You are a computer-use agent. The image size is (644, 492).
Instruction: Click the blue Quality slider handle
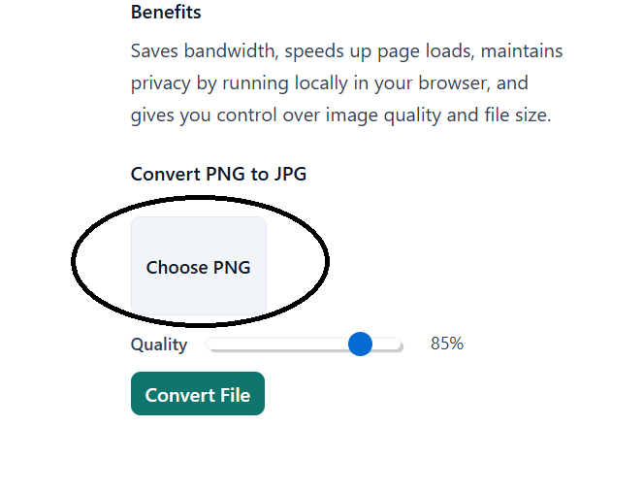pos(360,344)
